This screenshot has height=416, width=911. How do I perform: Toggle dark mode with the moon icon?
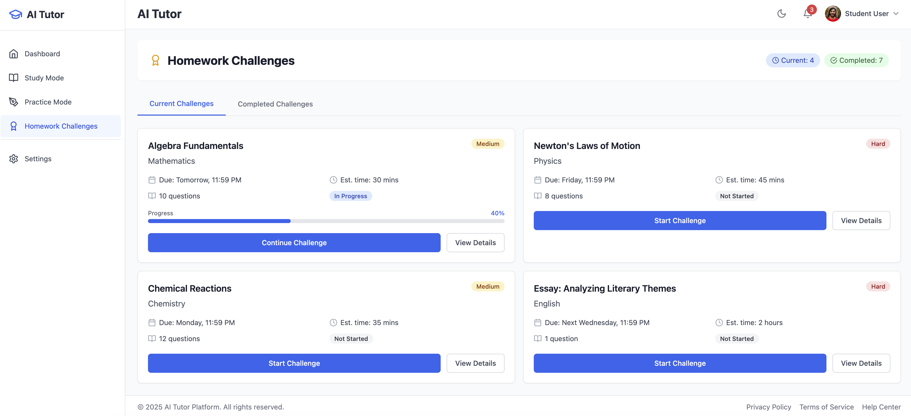(782, 14)
